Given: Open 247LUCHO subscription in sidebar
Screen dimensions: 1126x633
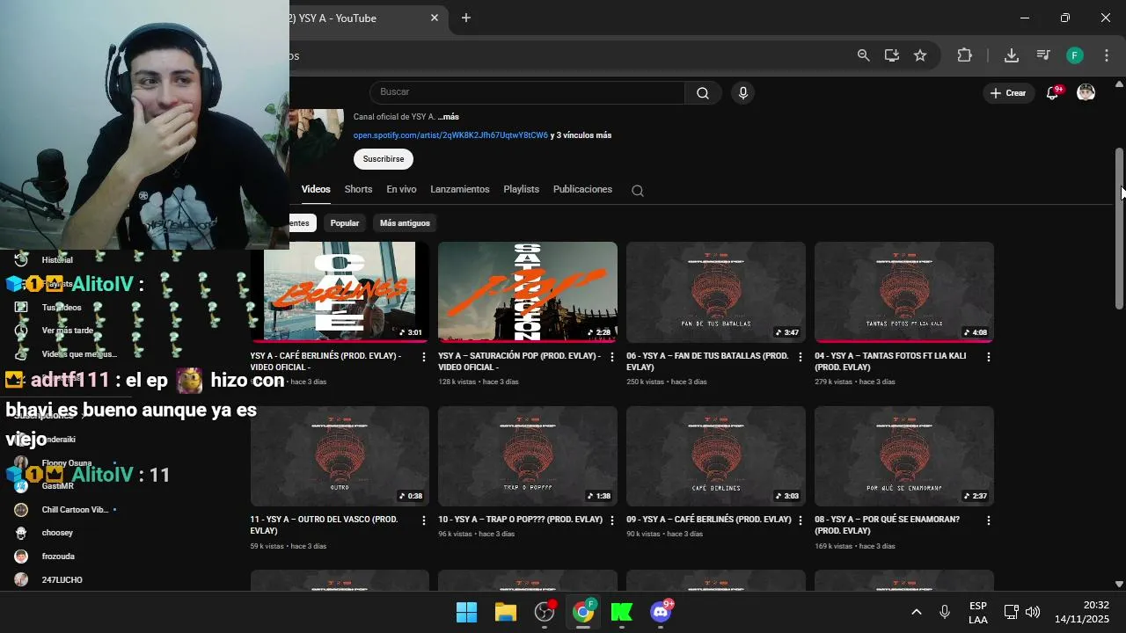Looking at the screenshot, I should (x=62, y=580).
